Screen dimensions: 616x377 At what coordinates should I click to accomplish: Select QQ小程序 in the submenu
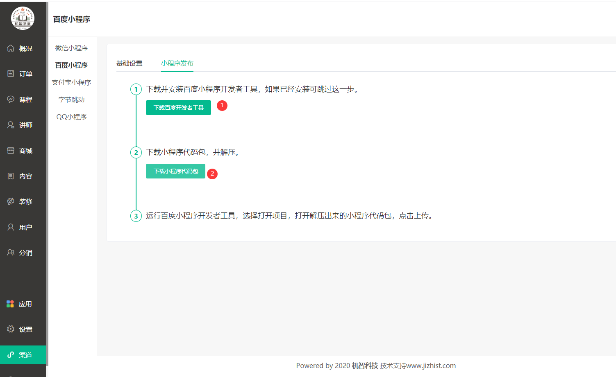pyautogui.click(x=72, y=117)
